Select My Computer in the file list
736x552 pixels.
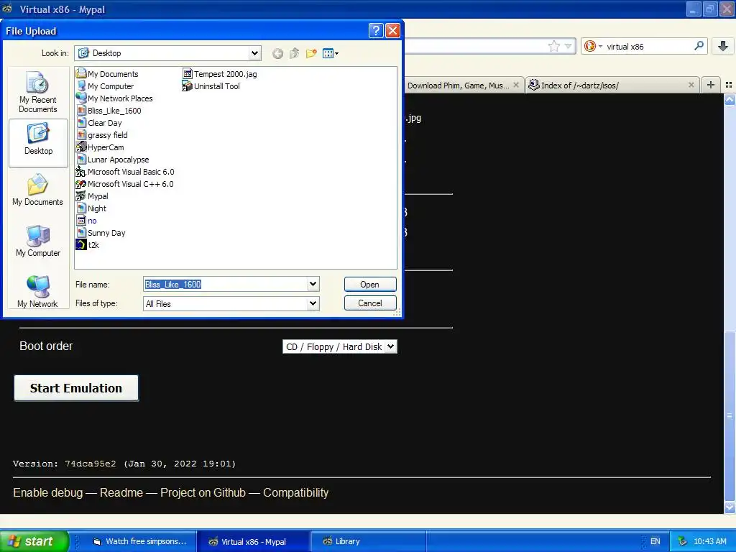(x=105, y=86)
